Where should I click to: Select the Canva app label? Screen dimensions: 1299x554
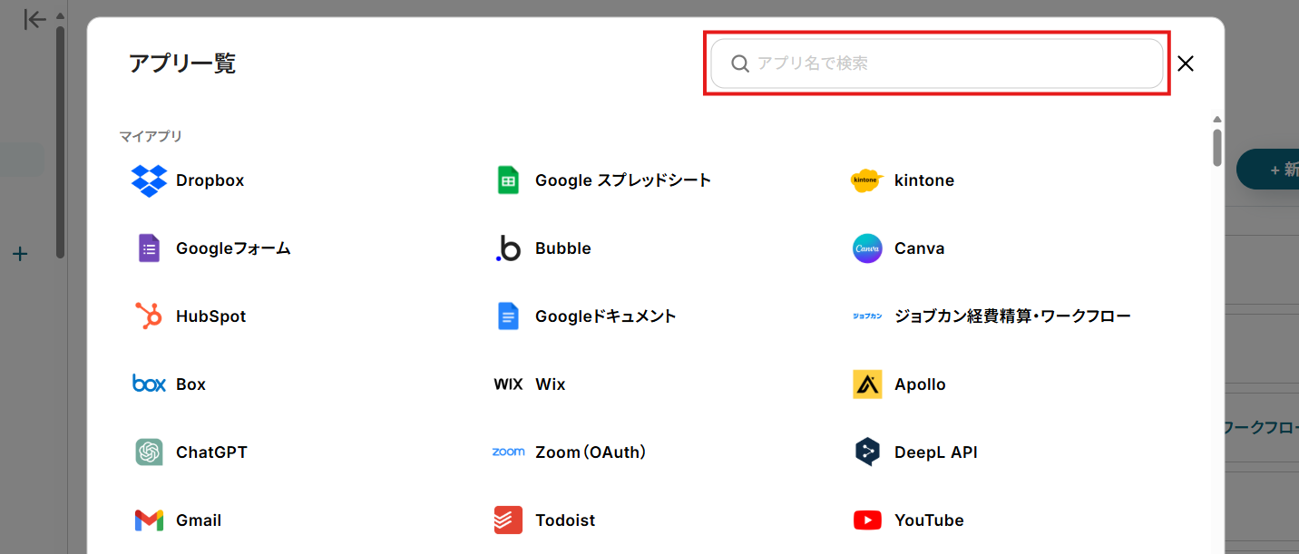tap(920, 248)
